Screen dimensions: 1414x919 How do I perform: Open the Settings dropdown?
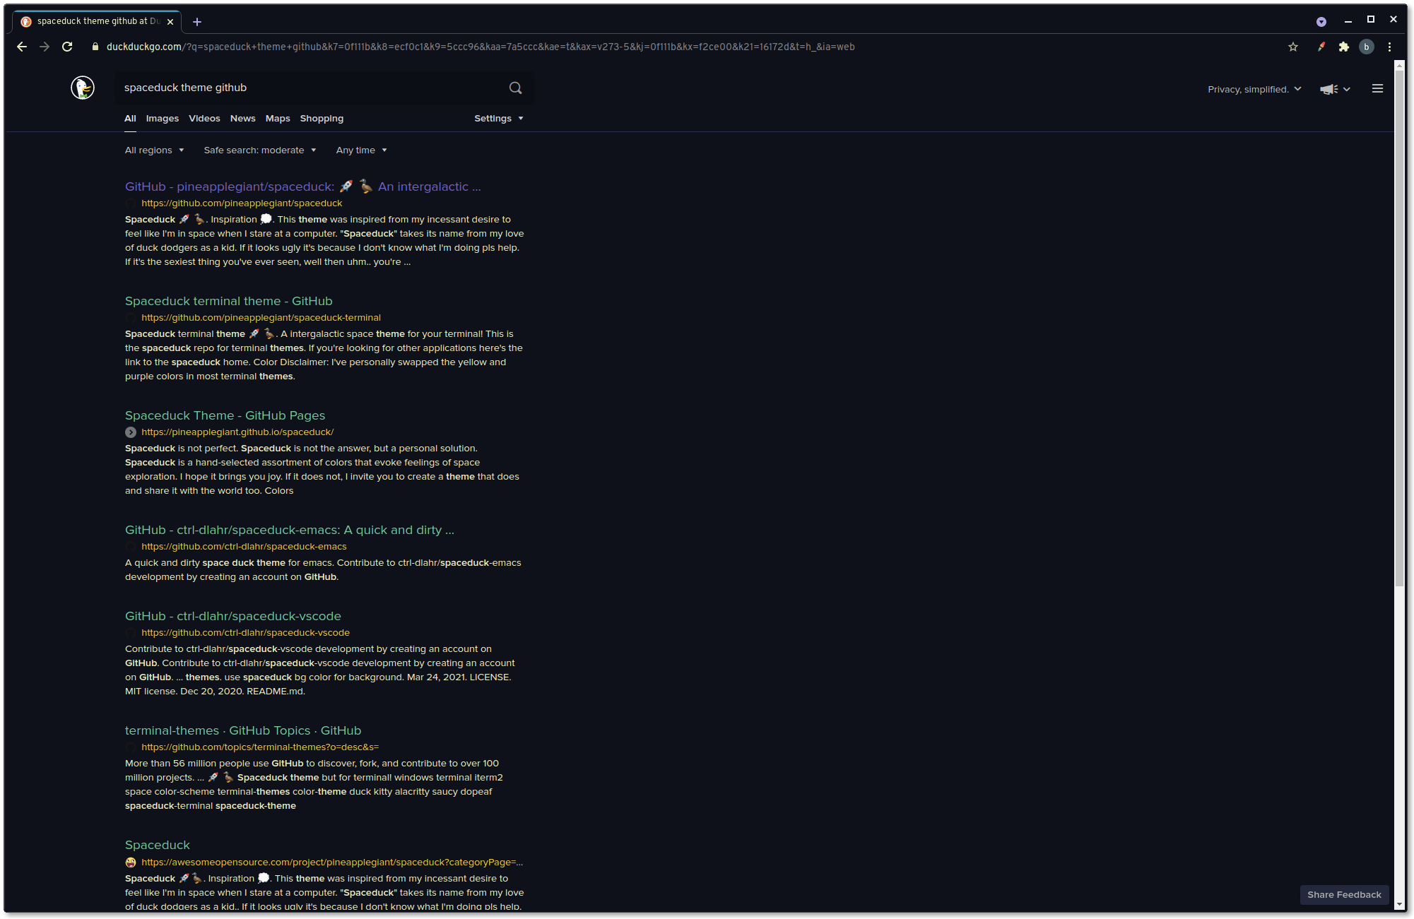[498, 119]
